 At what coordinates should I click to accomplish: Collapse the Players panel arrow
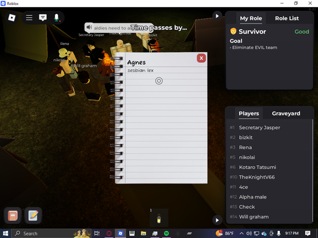point(217,220)
